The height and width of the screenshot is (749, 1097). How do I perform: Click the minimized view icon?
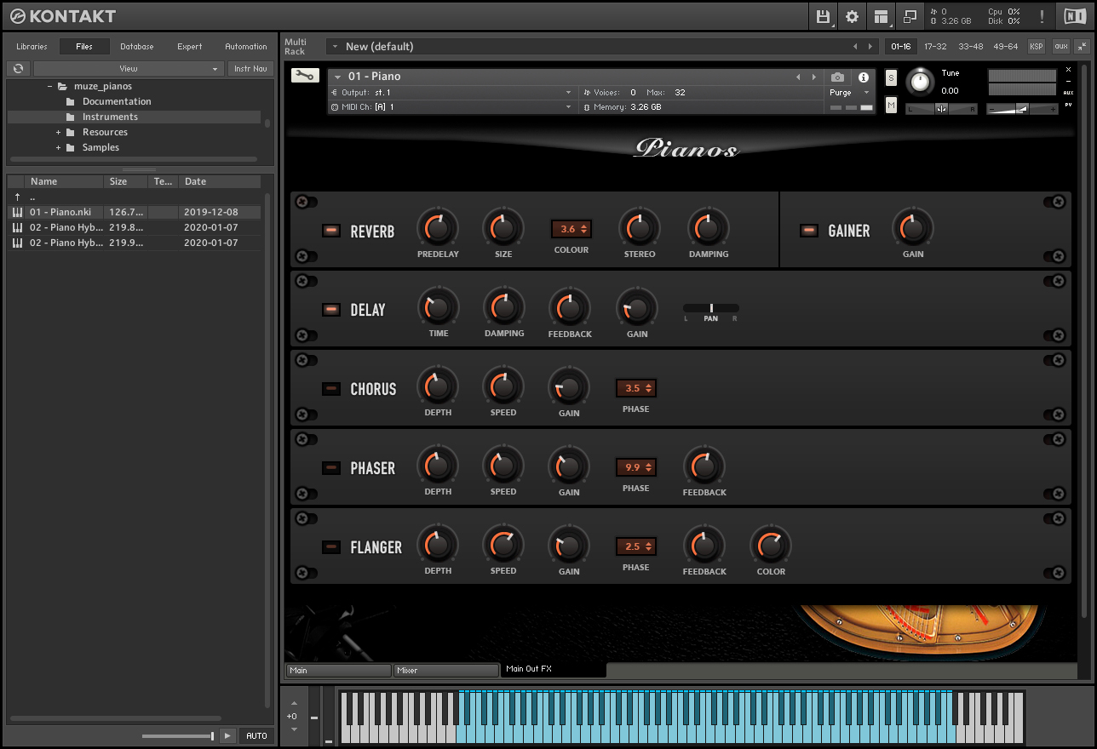[910, 16]
